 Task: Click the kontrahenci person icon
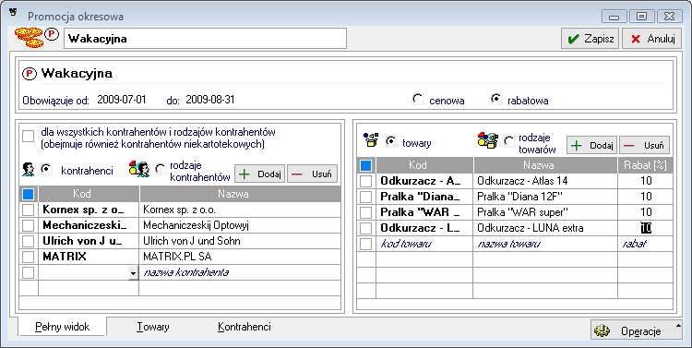point(29,170)
